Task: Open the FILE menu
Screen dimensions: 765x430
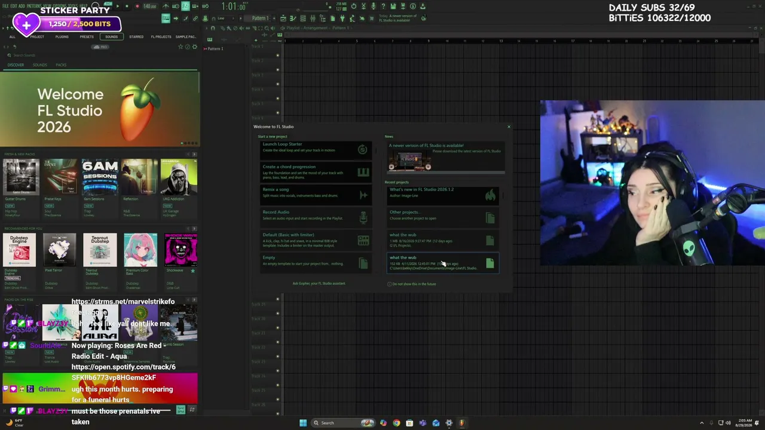Action: 7,7
